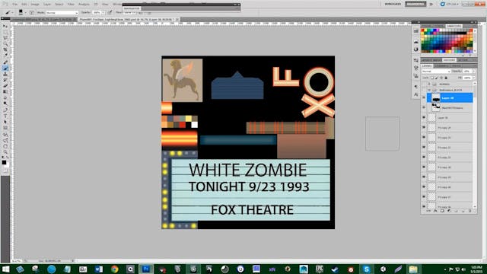Select the Lasso tool

[5, 38]
